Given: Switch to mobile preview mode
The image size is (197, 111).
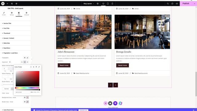Looking at the screenshot, I should (x=112, y=4).
